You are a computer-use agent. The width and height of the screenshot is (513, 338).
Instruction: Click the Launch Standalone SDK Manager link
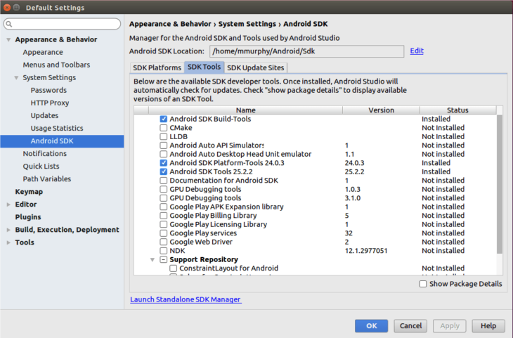coord(186,300)
